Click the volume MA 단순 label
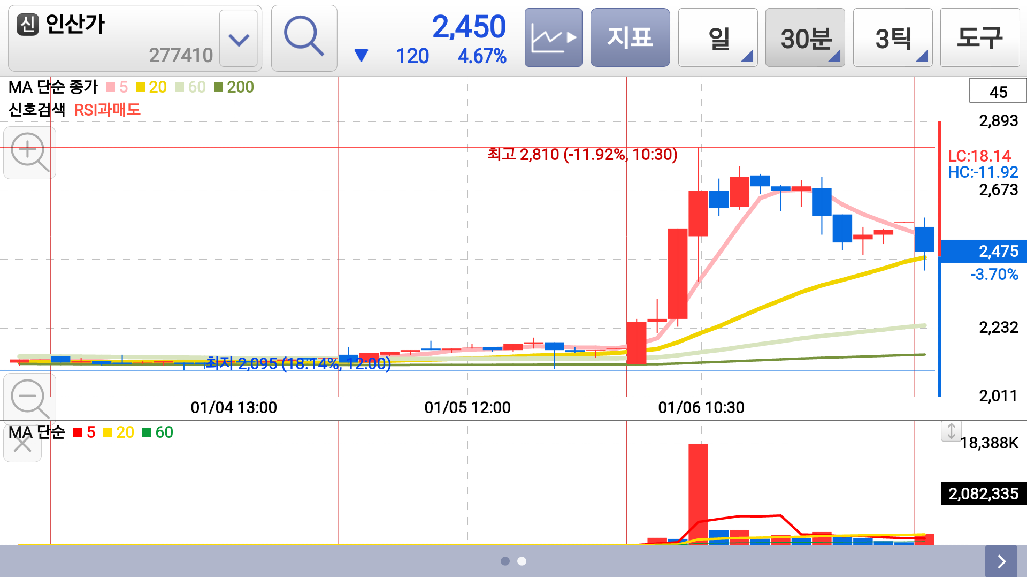This screenshot has width=1027, height=578. [36, 432]
